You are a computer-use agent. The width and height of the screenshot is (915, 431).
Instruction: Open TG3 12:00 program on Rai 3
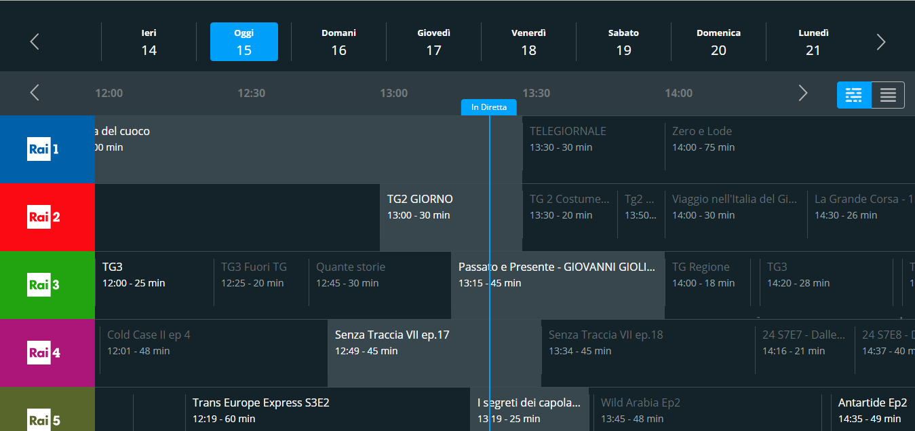154,285
